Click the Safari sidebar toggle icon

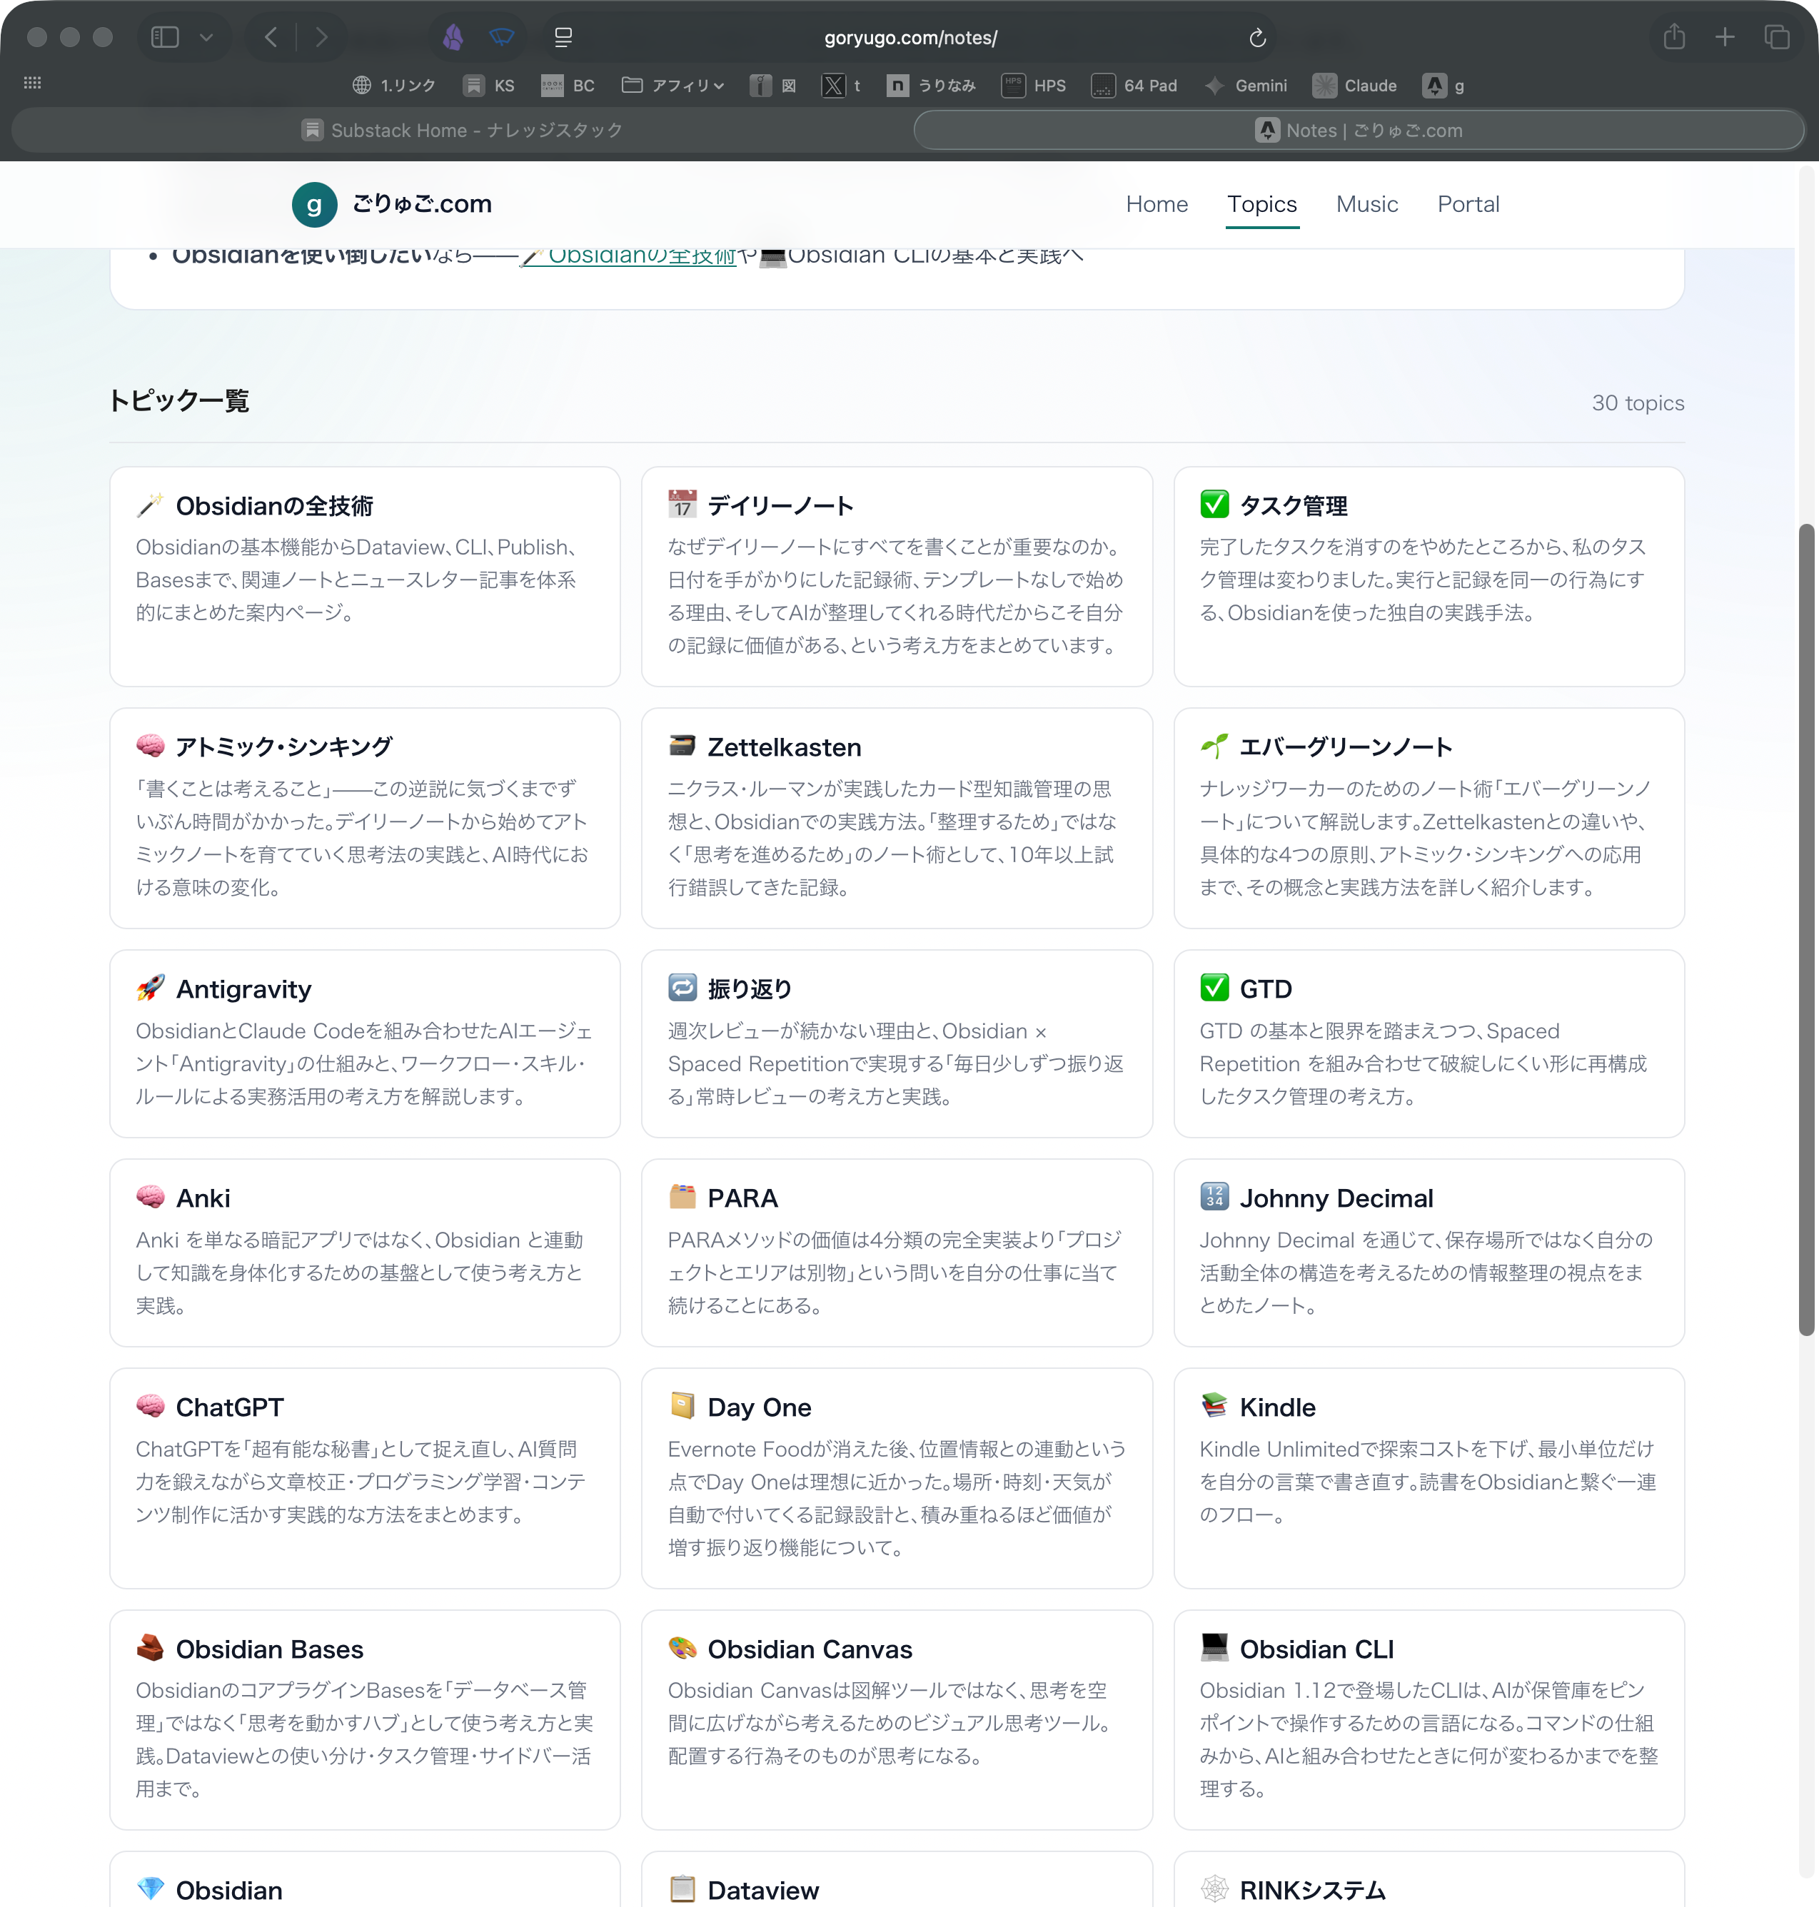pyautogui.click(x=165, y=37)
